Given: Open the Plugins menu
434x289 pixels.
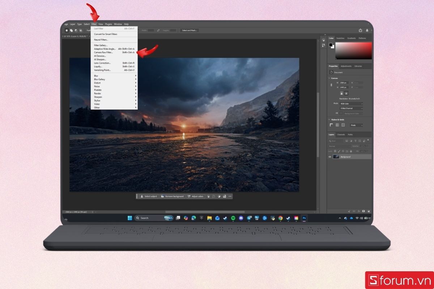Looking at the screenshot, I should click(109, 24).
